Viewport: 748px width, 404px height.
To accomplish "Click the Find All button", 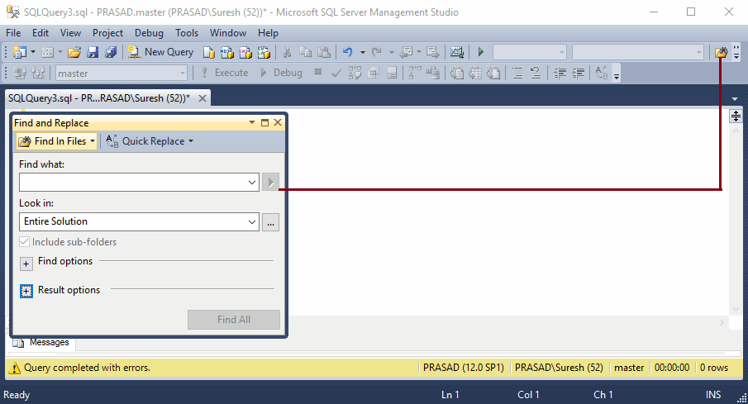I will pos(234,320).
